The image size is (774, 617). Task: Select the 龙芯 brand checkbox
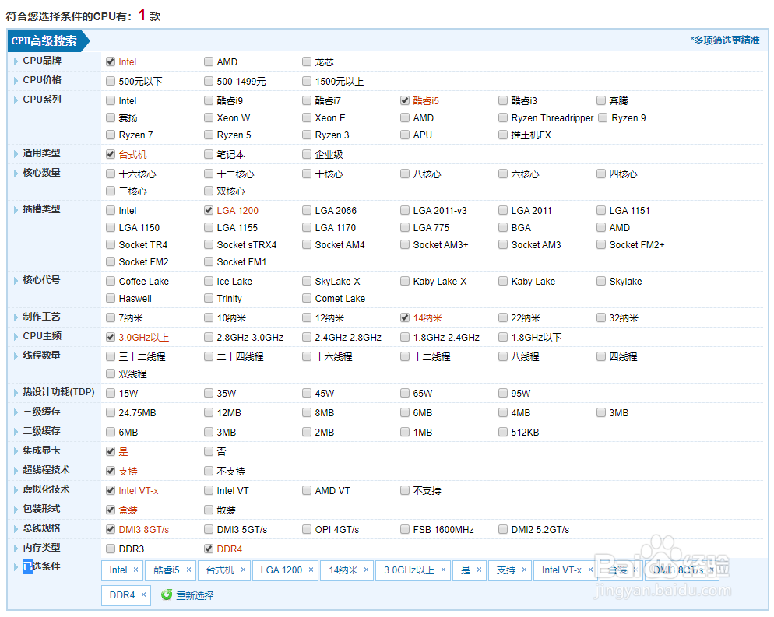pyautogui.click(x=307, y=61)
